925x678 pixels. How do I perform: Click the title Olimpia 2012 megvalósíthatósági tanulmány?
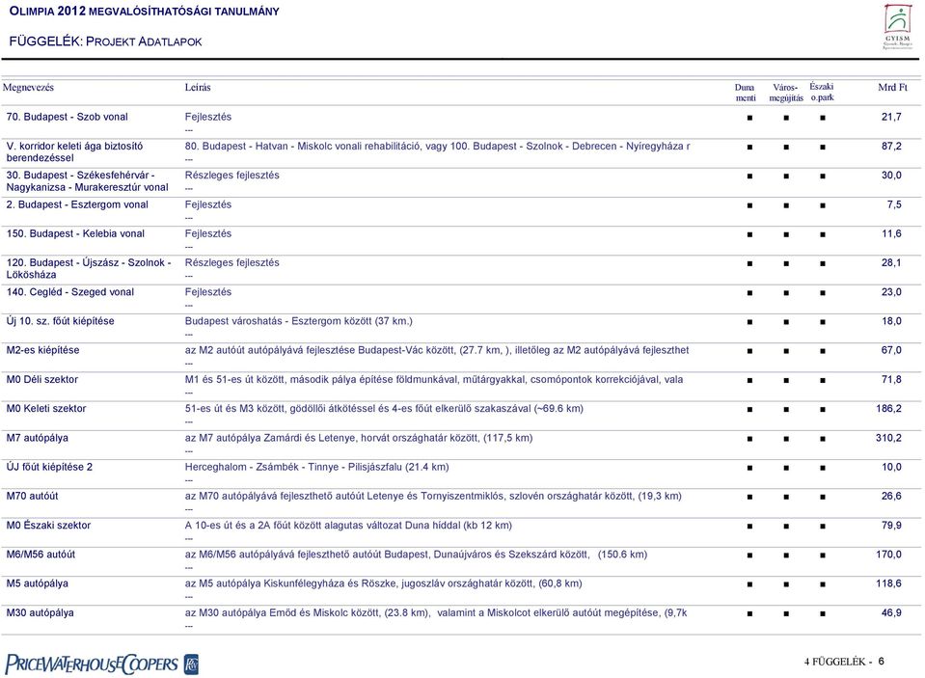pos(144,12)
